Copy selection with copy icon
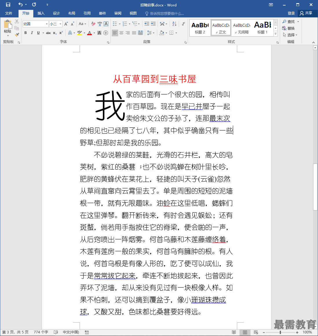 (x=17, y=28)
